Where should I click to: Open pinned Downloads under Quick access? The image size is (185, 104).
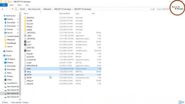coord(11,23)
